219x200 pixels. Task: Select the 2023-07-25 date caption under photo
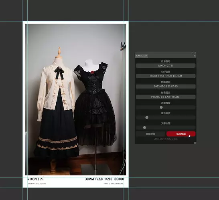click(36, 184)
